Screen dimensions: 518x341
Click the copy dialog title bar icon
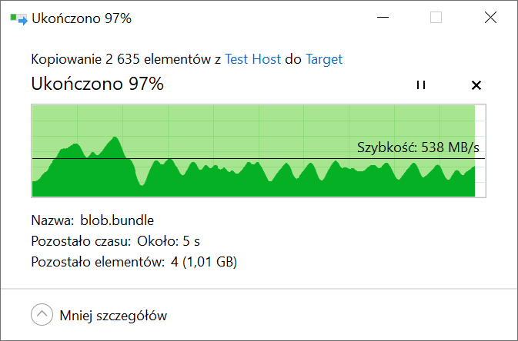coord(18,18)
